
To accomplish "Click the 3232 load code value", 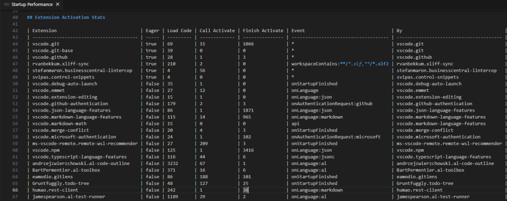I will coord(174,163).
